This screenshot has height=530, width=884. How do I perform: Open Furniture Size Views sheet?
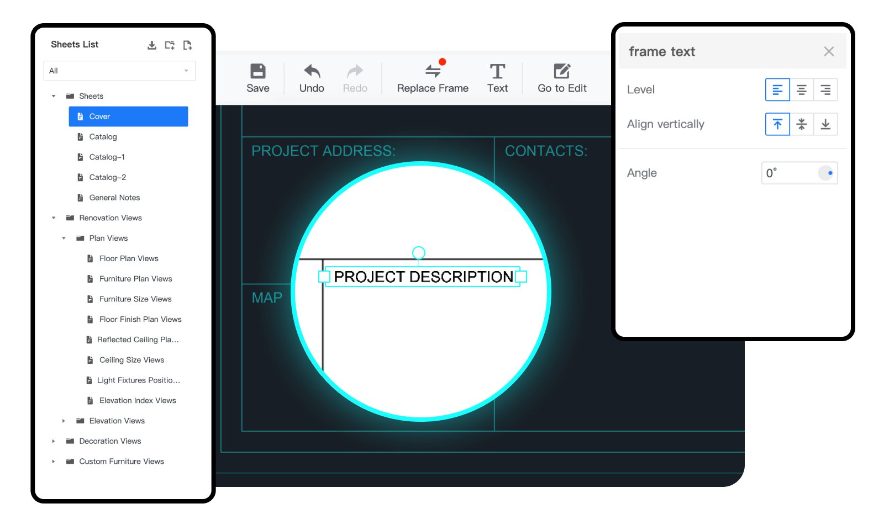pos(135,299)
